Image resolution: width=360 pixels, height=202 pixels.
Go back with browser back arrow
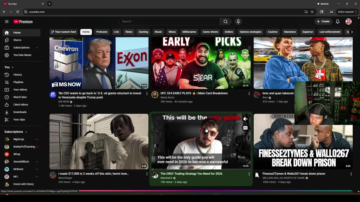(x=4, y=12)
